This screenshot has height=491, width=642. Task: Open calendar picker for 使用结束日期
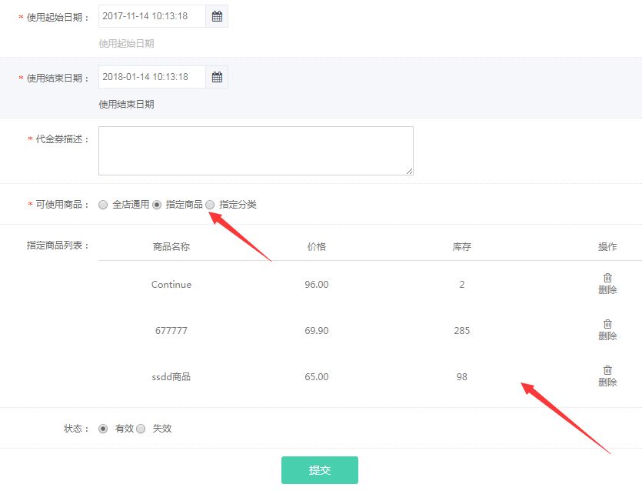pyautogui.click(x=217, y=77)
